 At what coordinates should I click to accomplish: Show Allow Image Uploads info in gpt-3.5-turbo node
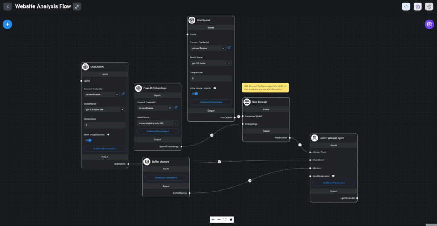tap(215, 88)
